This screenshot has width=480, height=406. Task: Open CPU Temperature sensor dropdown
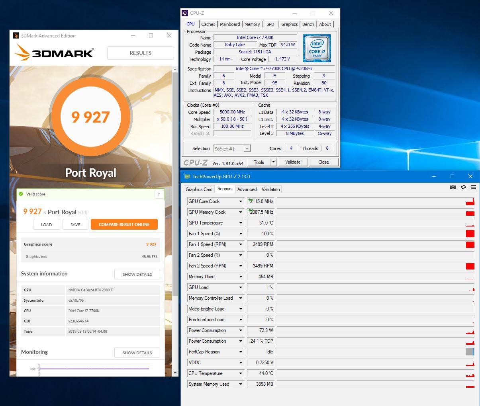pos(241,373)
